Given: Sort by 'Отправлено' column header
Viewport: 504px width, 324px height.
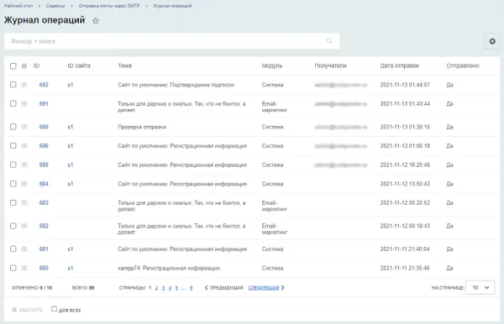Looking at the screenshot, I should tap(463, 65).
